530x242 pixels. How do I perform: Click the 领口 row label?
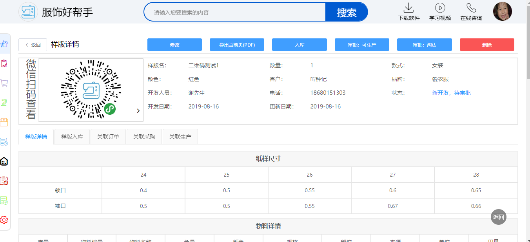pos(60,190)
